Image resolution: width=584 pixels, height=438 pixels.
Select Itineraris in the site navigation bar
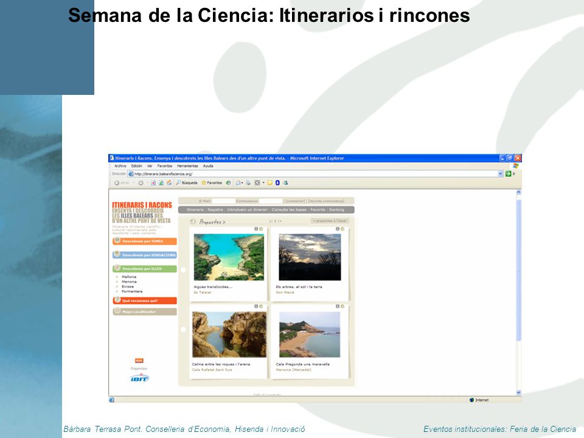[195, 210]
